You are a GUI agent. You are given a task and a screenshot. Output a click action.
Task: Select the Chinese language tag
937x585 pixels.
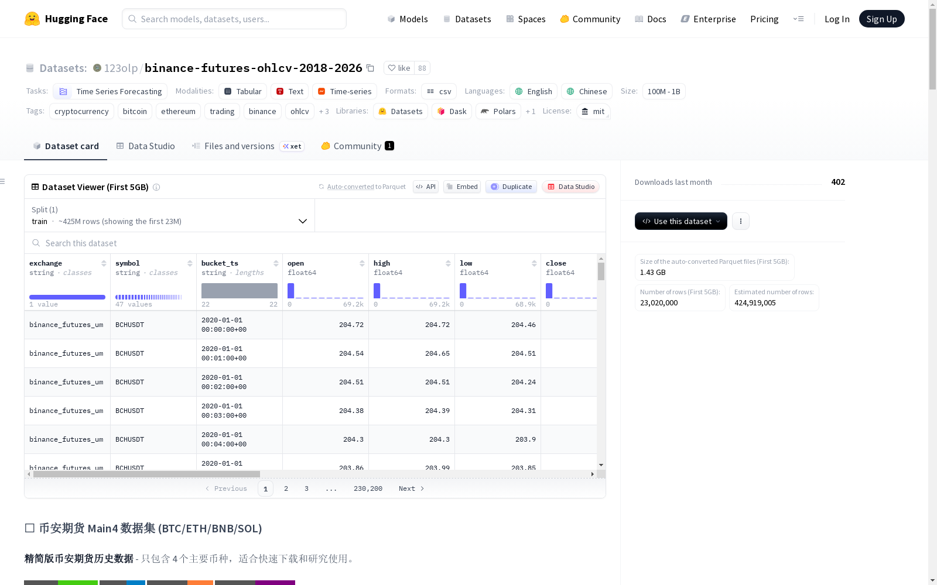587,91
